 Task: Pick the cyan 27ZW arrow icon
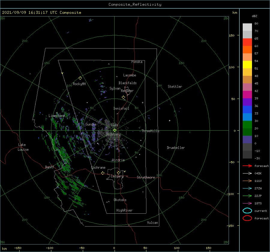click(247, 188)
